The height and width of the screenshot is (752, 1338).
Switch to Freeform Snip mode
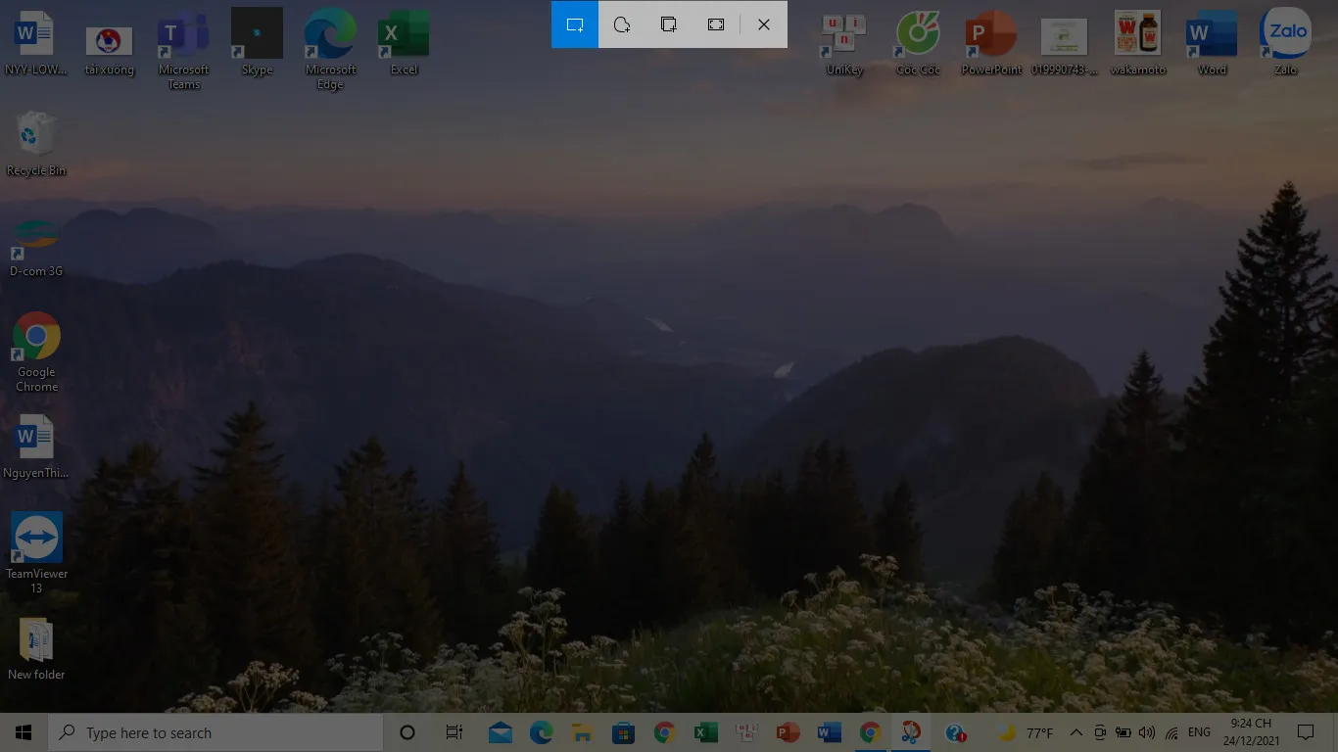click(x=622, y=24)
